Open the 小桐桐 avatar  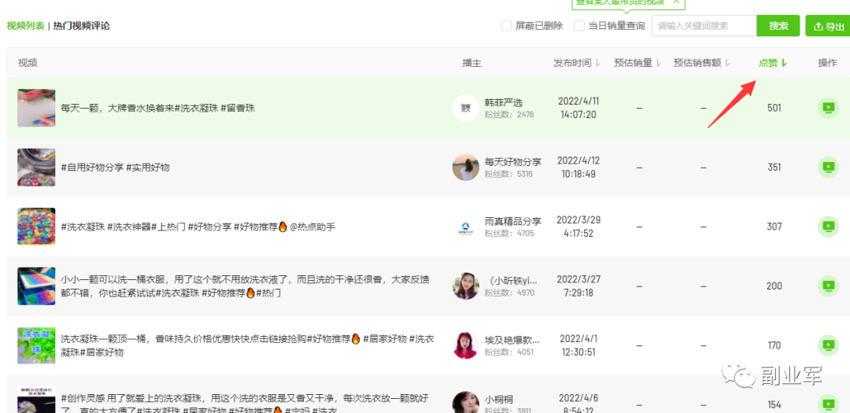click(x=466, y=404)
